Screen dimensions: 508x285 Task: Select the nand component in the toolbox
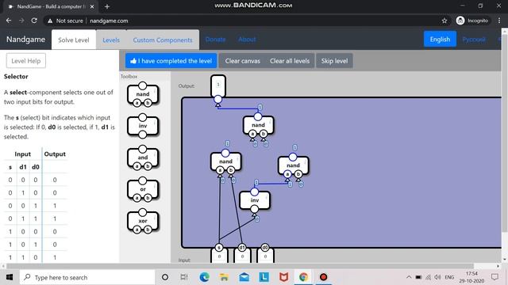coord(143,94)
